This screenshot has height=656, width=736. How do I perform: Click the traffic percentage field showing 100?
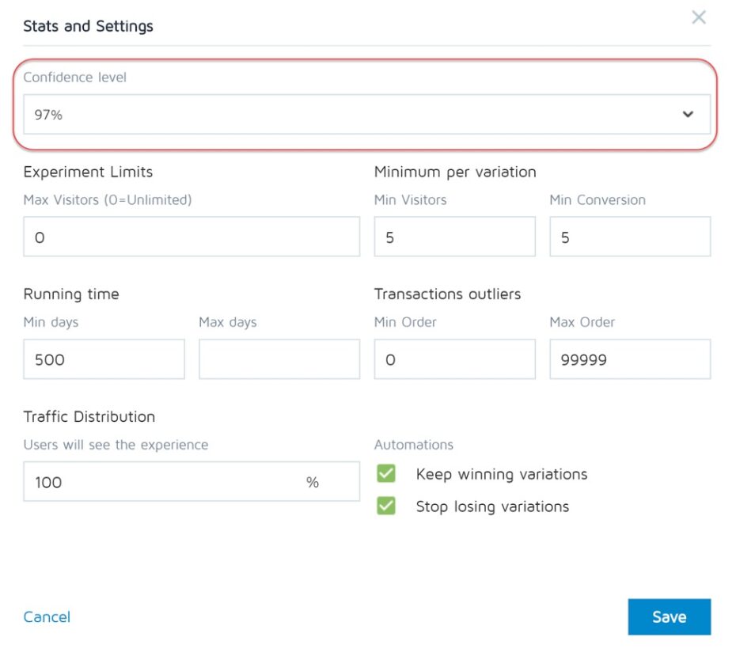pos(190,481)
